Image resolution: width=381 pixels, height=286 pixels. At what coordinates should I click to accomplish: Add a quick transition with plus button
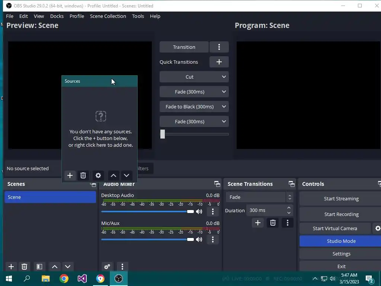pos(219,62)
